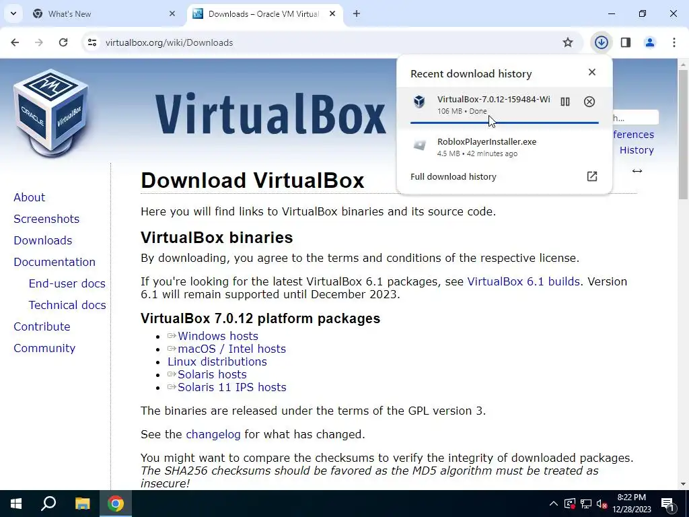Screen dimensions: 689x517
Task: Select the Downloads – Oracle VM VirtualBox tab
Action: pyautogui.click(x=265, y=13)
